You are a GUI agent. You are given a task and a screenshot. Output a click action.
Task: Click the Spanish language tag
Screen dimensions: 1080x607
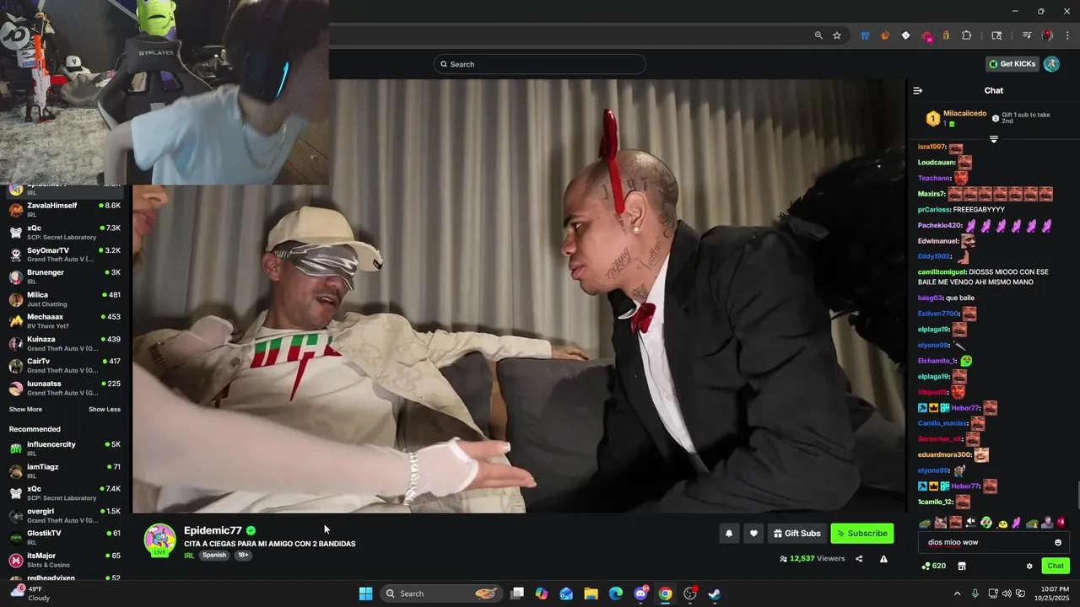(x=214, y=556)
